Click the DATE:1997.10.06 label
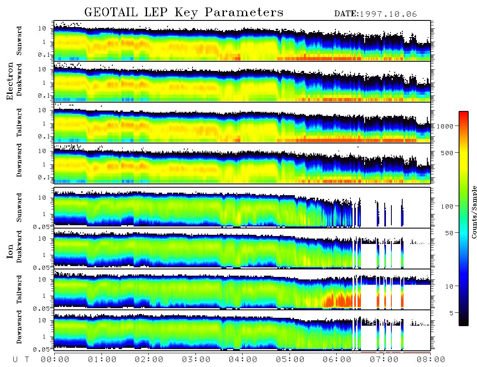Viewport: 477px width, 367px height. (376, 14)
